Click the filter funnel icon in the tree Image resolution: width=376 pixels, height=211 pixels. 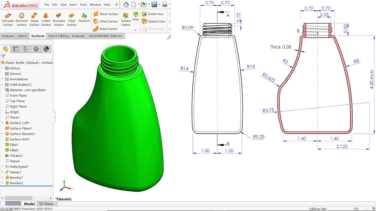[x=3, y=56]
